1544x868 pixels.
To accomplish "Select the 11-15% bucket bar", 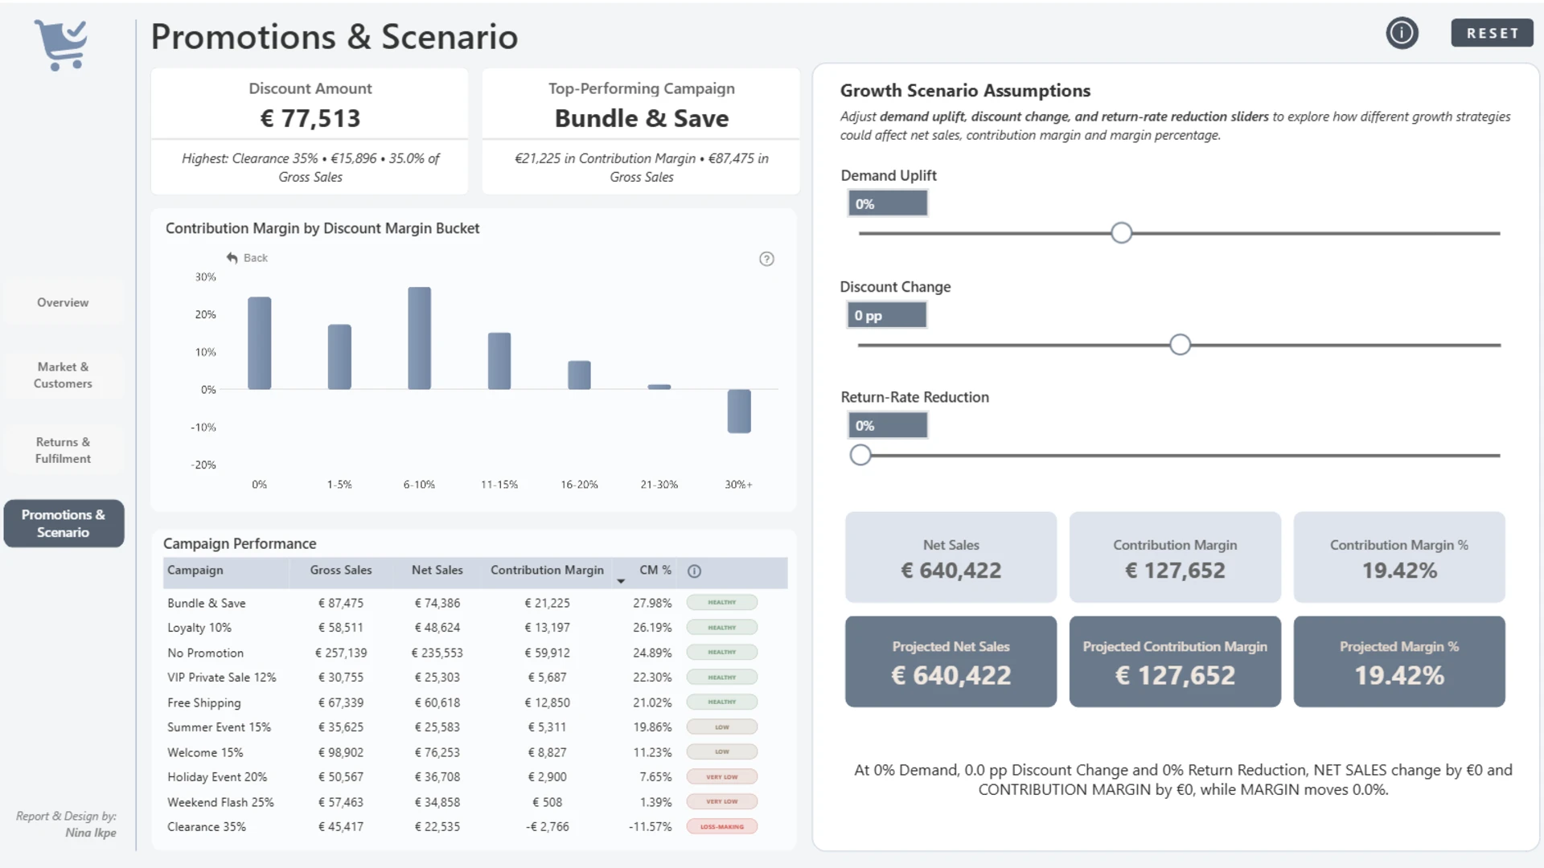I will tap(499, 361).
